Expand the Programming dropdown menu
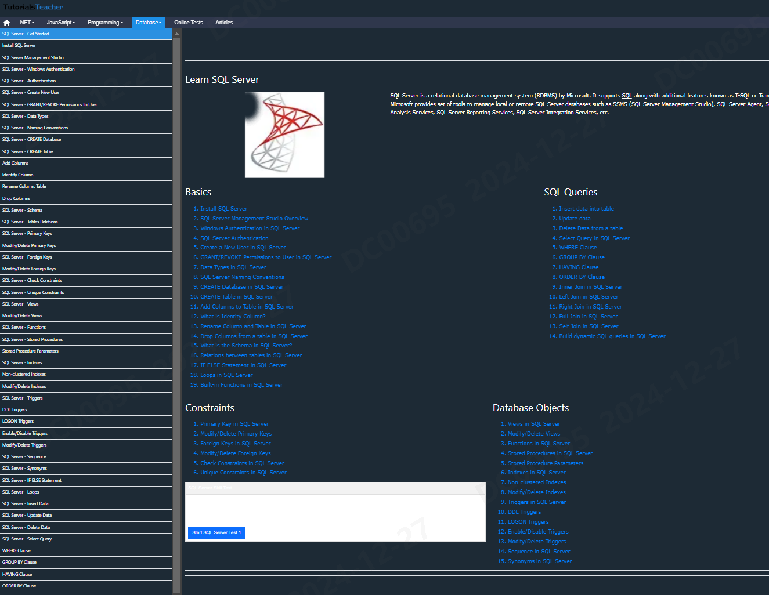Screen dimensions: 769x595 tap(105, 23)
